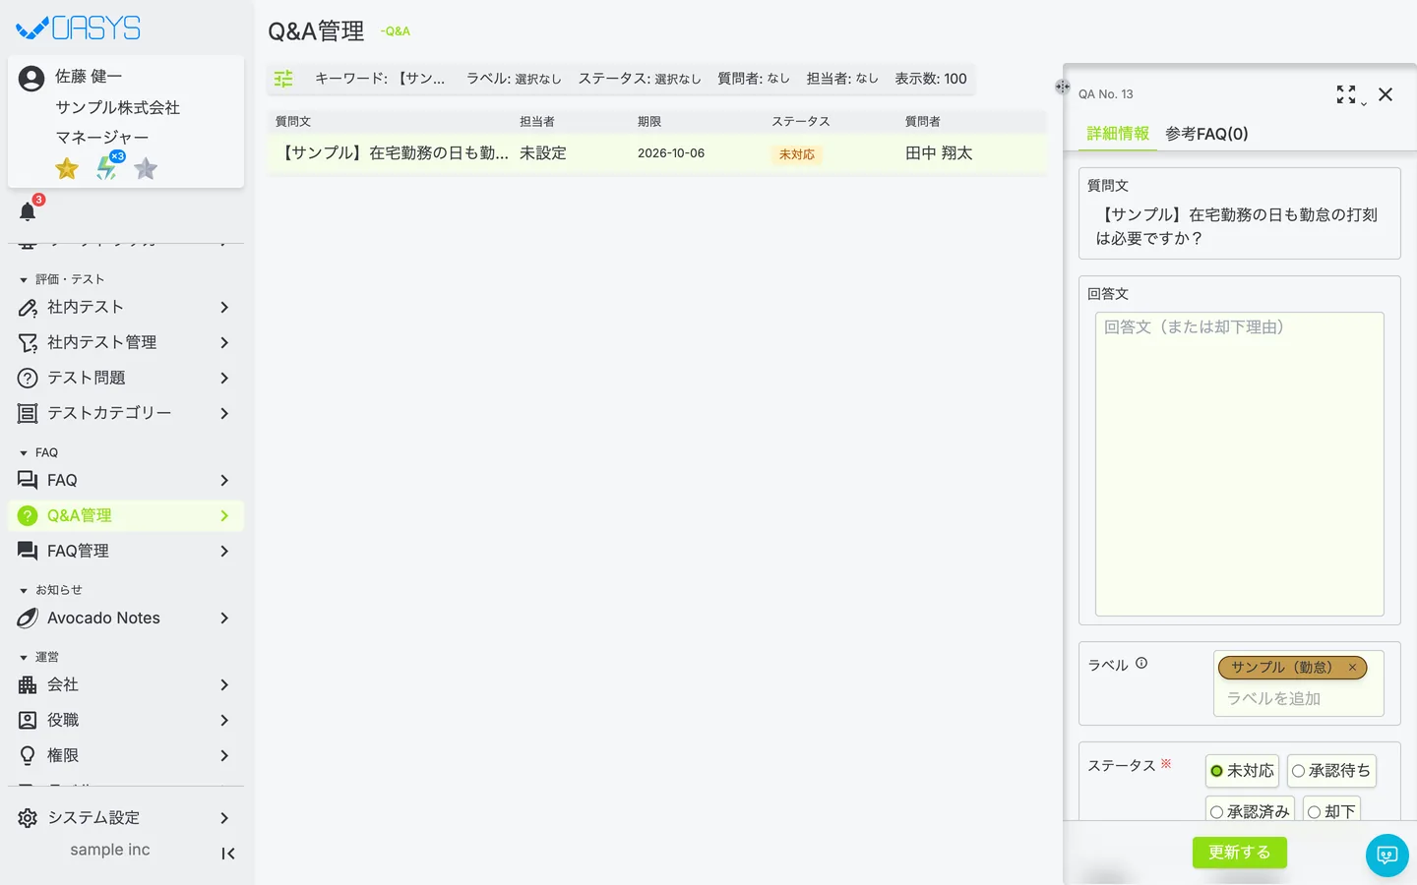Collapse the FAQ section header
This screenshot has width=1417, height=885.
[x=24, y=453]
